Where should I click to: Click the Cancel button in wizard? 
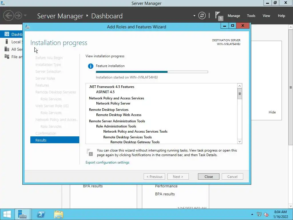(232, 176)
